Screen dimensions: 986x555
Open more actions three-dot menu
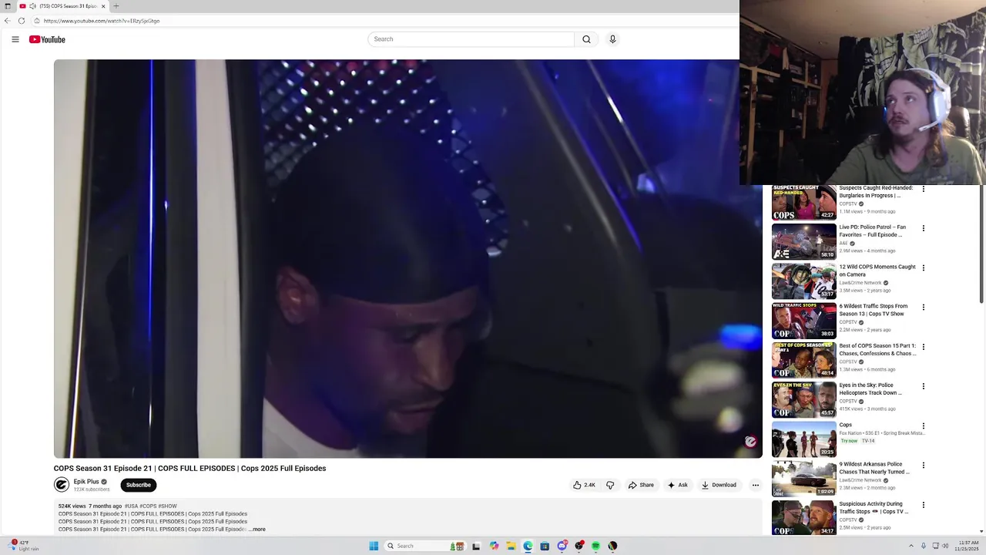click(x=756, y=485)
